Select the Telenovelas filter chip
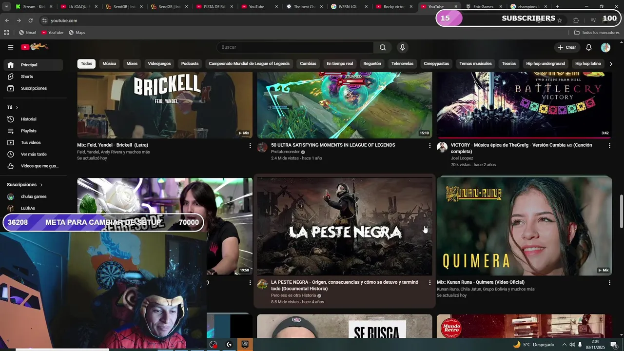Viewport: 624px width, 351px height. [x=402, y=64]
